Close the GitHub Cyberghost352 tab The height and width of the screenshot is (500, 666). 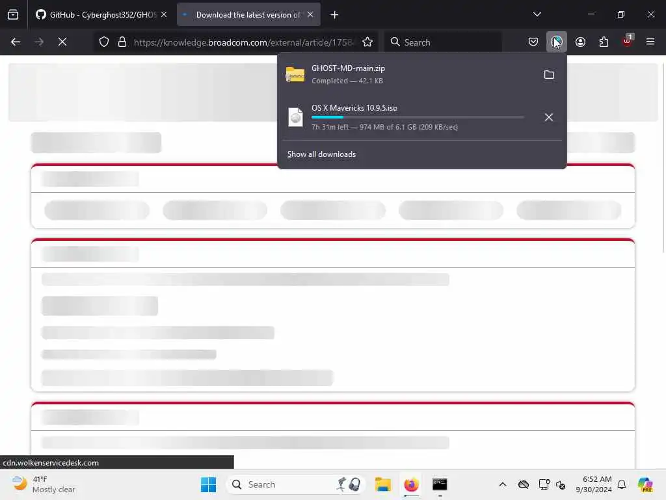[x=164, y=14]
